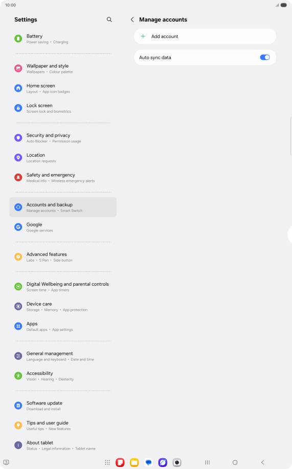Open Advanced features settings

pyautogui.click(x=63, y=257)
